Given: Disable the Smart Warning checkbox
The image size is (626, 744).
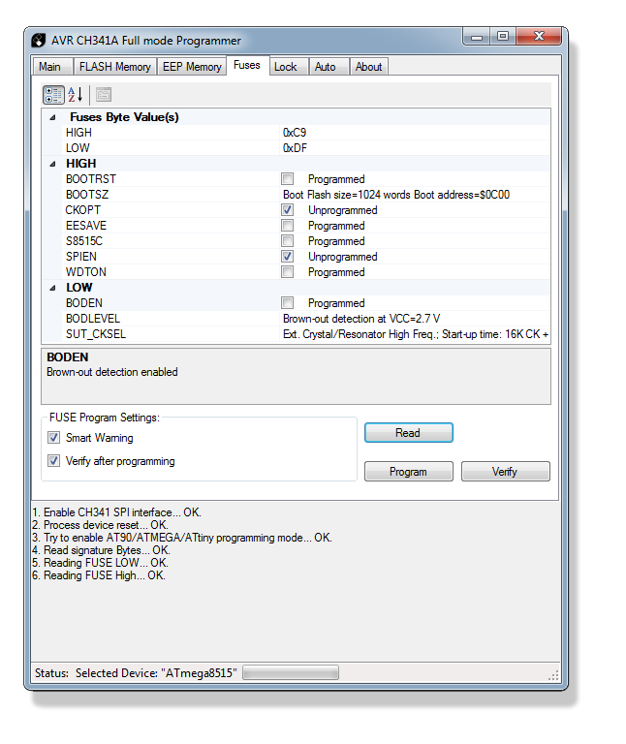Looking at the screenshot, I should pos(53,438).
